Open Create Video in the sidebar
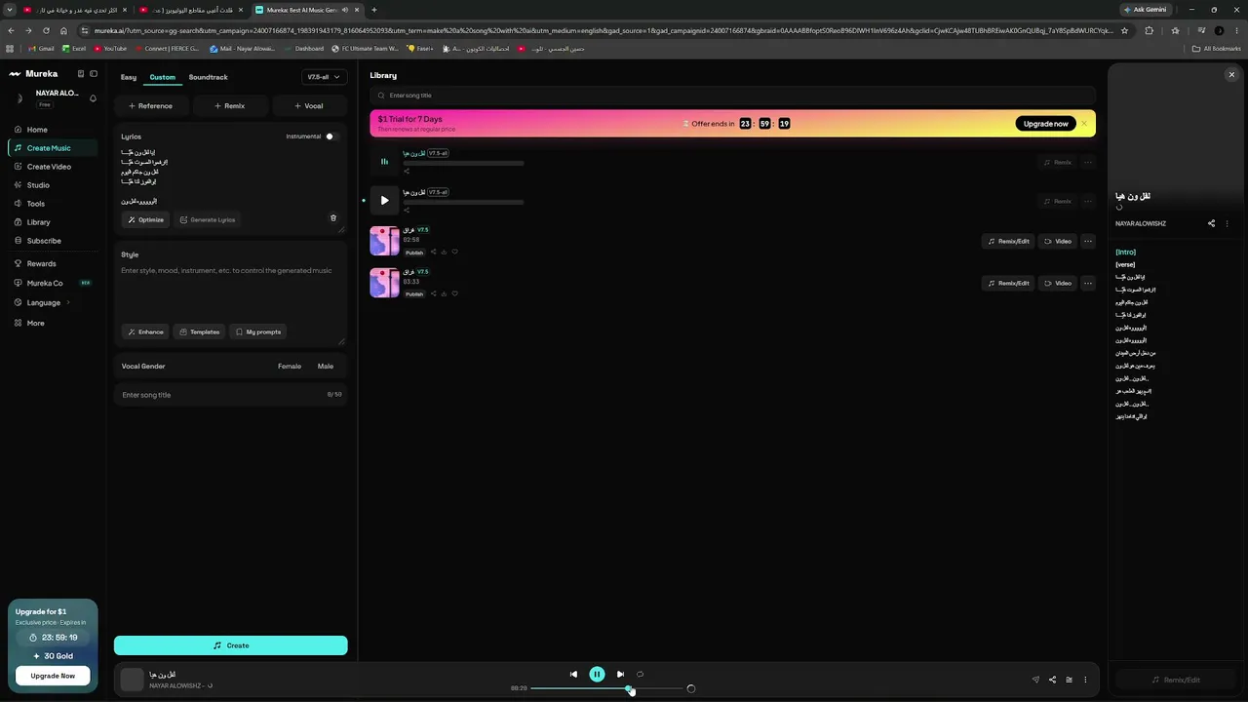 pos(49,167)
